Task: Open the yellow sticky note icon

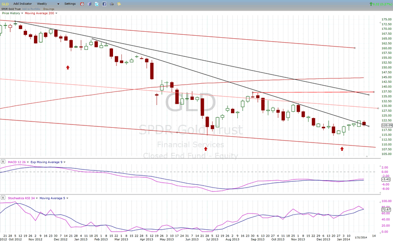Action: [x=119, y=4]
